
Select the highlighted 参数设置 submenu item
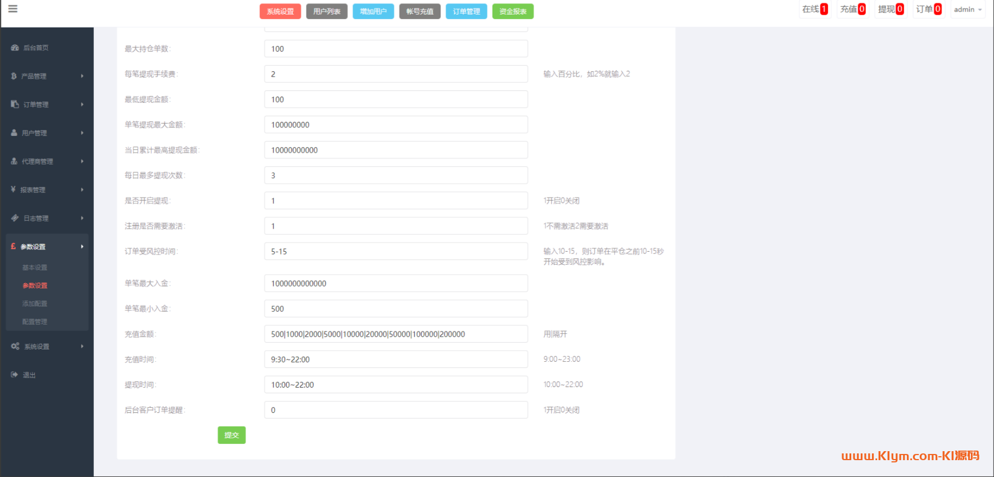(35, 286)
